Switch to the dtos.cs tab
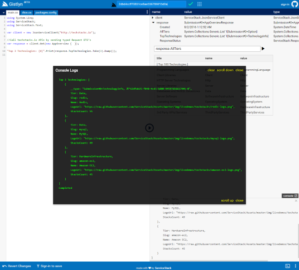 coord(26,12)
